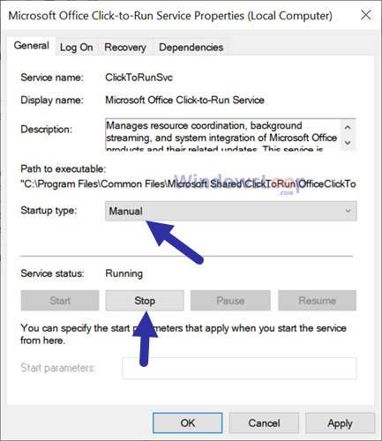Apply the service settings
The height and width of the screenshot is (441, 382).
340,423
